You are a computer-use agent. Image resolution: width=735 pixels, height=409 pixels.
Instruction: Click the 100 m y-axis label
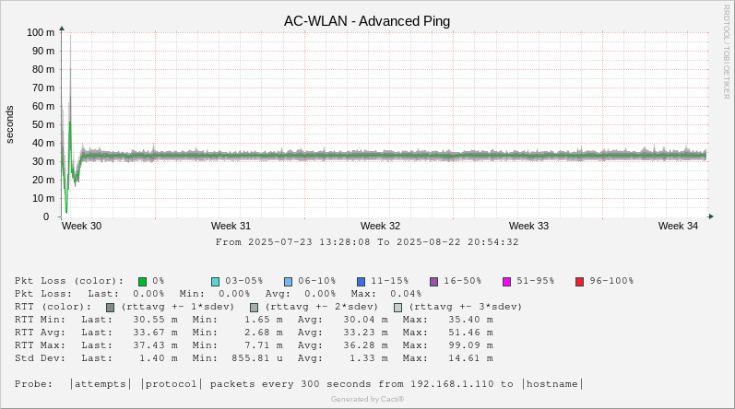coord(41,33)
